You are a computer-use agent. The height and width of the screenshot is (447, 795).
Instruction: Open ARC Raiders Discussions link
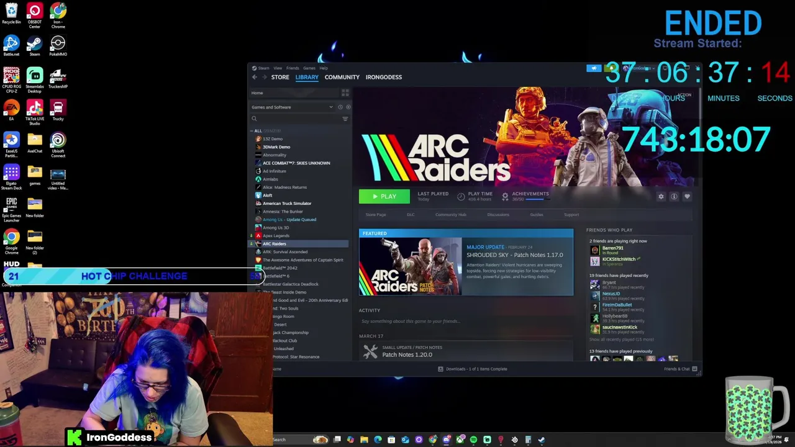(x=498, y=215)
